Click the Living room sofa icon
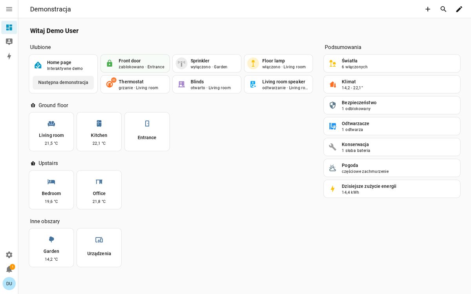 pyautogui.click(x=51, y=123)
